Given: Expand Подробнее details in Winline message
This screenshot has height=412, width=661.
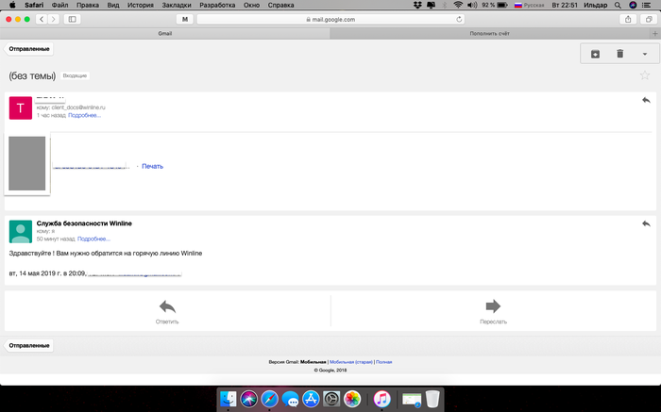Looking at the screenshot, I should (93, 239).
